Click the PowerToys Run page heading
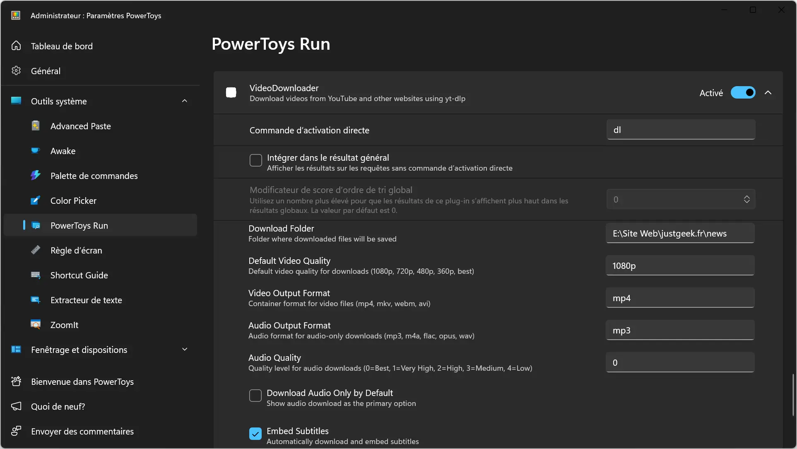797x449 pixels. pos(271,44)
